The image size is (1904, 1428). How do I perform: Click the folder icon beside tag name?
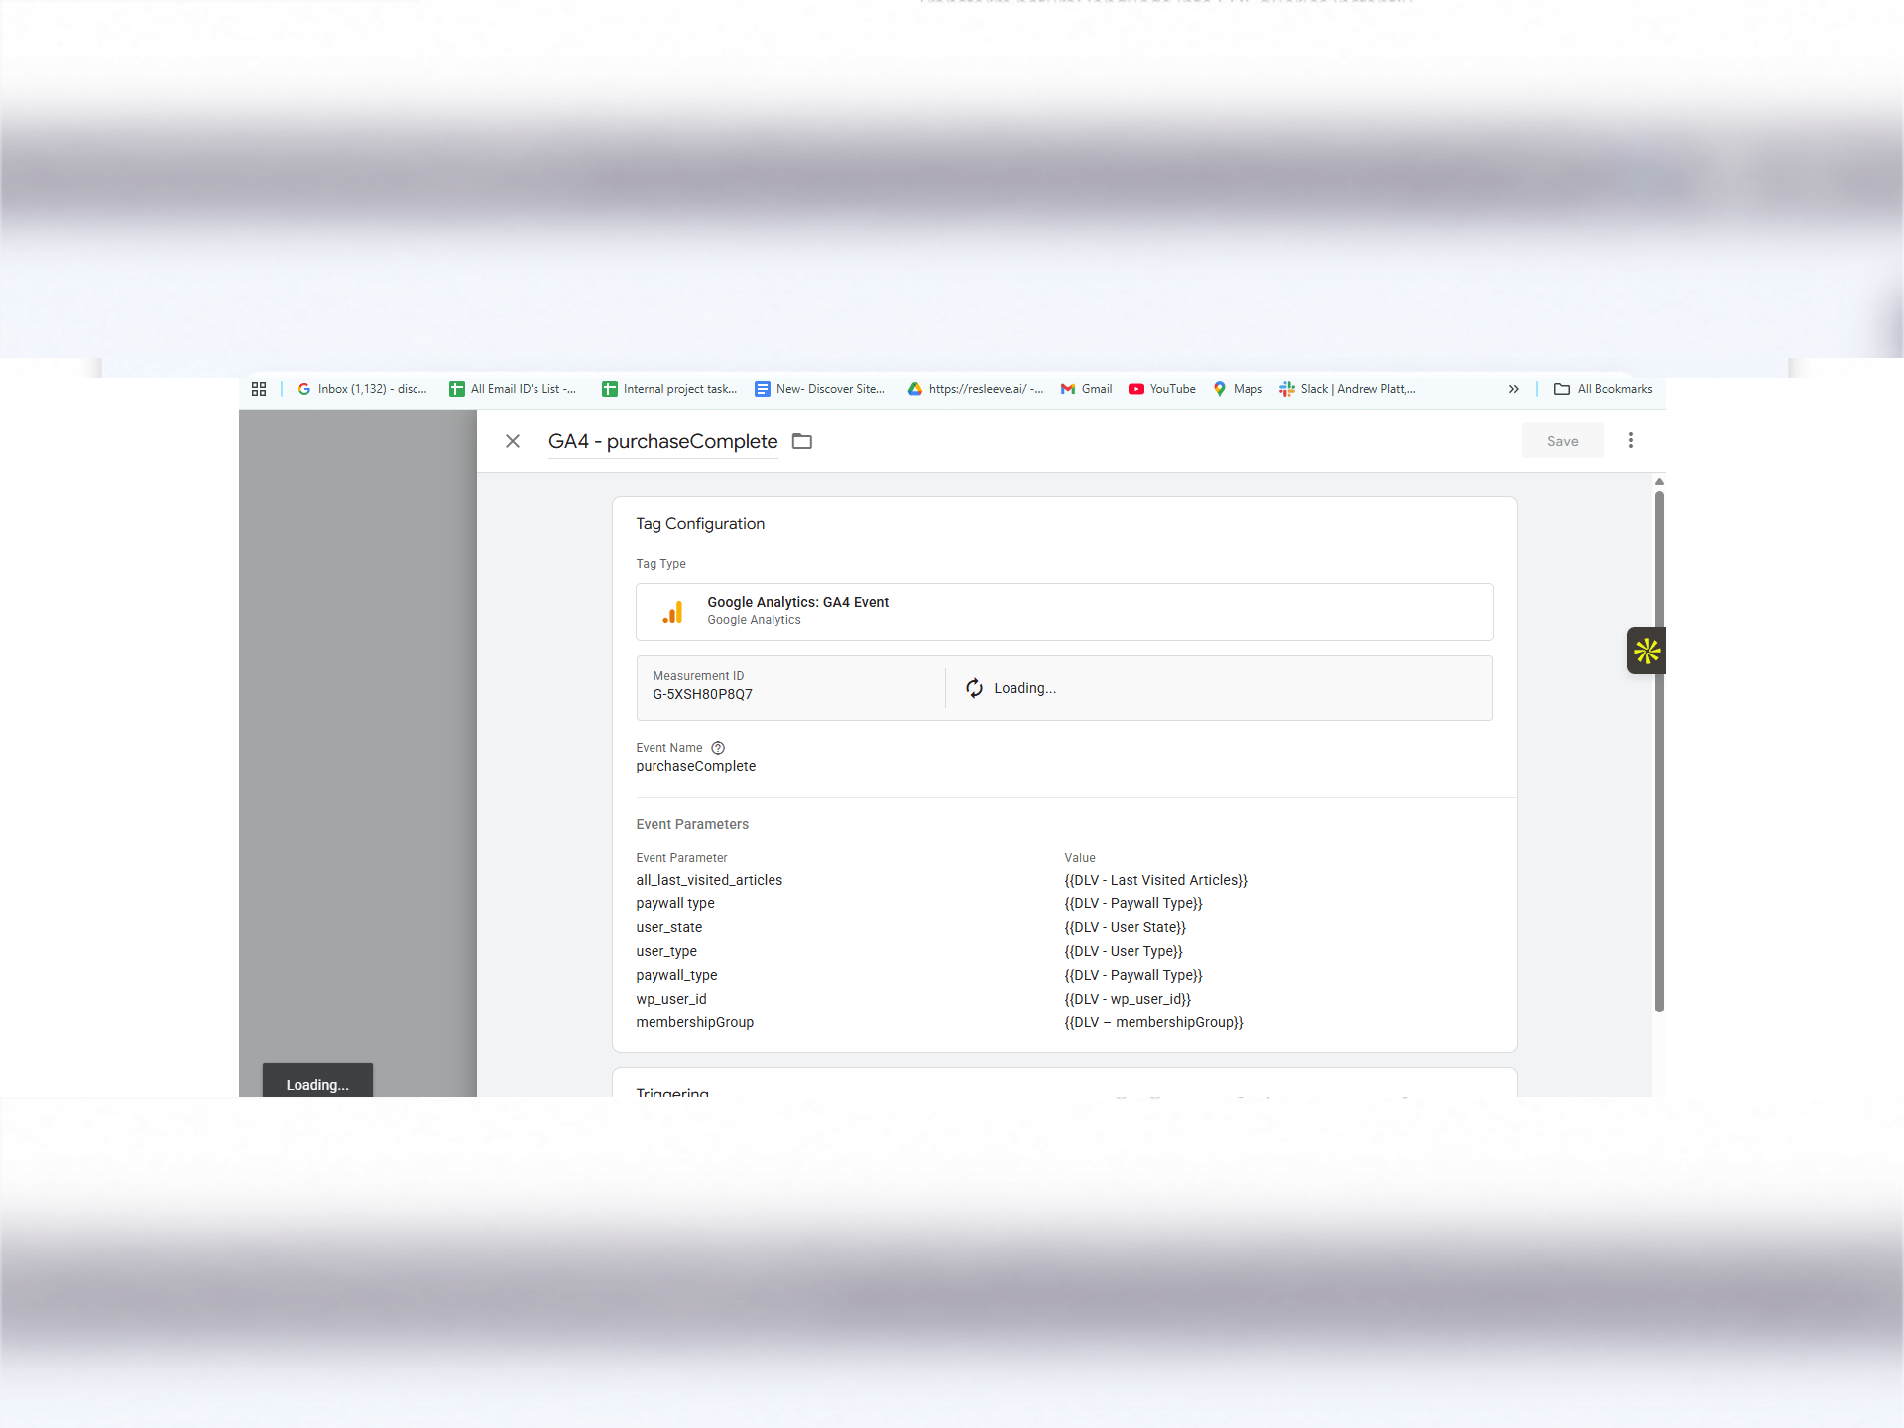(802, 441)
